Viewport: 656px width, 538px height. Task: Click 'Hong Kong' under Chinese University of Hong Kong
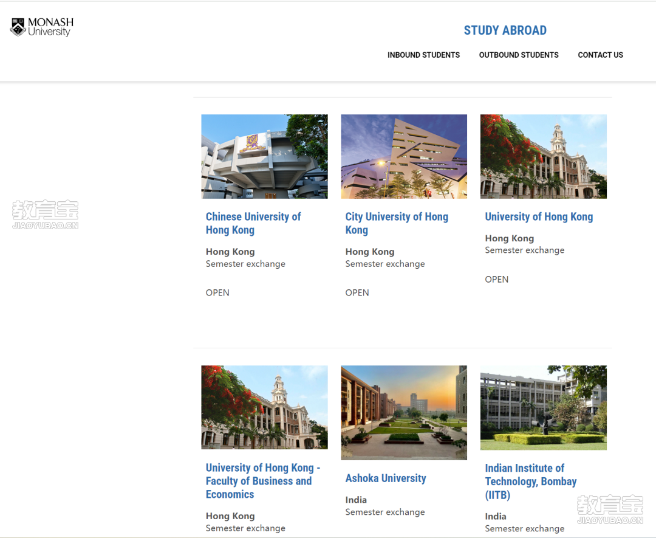coord(230,252)
